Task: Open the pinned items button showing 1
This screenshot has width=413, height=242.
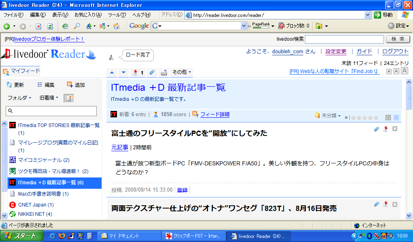Action: coord(138,73)
